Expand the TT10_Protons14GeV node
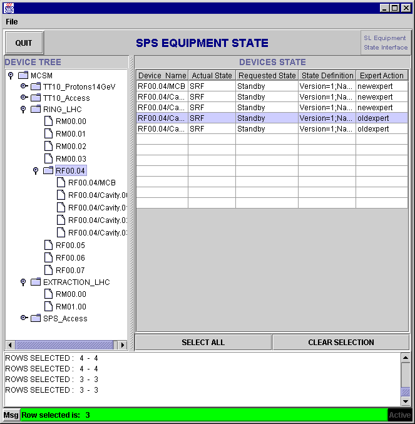This screenshot has width=415, height=424. [x=24, y=86]
